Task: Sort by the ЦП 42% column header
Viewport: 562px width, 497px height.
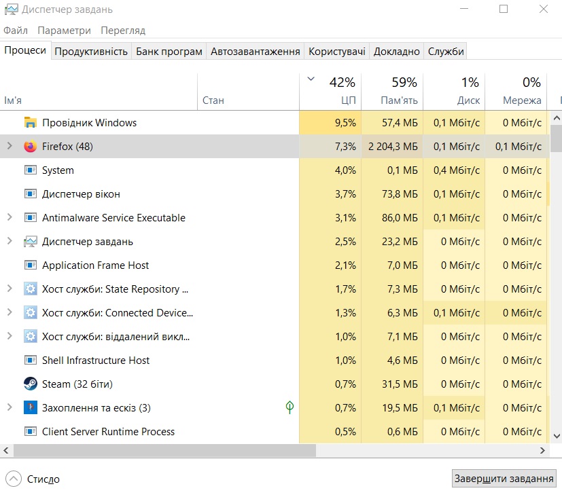Action: pyautogui.click(x=330, y=92)
